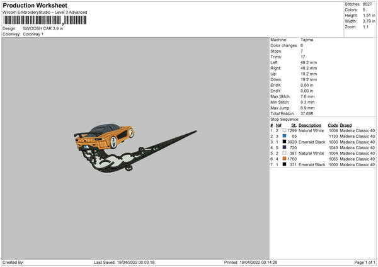
Task: Click the 'Brand' column header
Action: click(x=346, y=125)
